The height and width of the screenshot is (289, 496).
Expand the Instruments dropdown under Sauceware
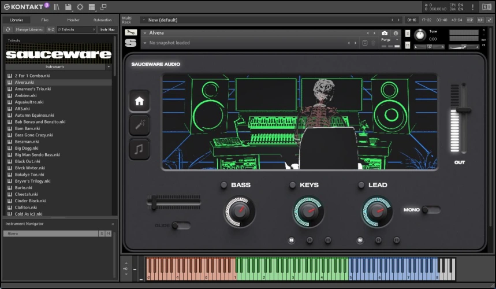(109, 67)
